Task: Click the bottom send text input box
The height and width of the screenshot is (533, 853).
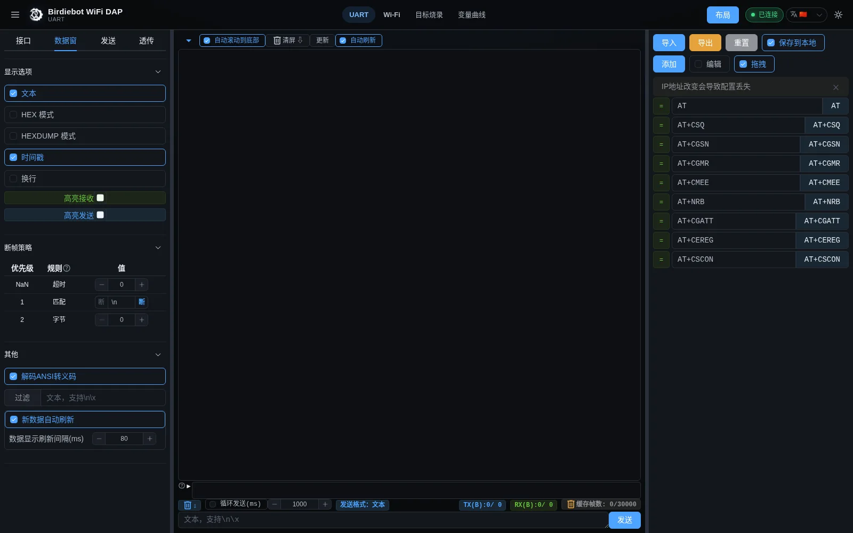Action: (393, 520)
